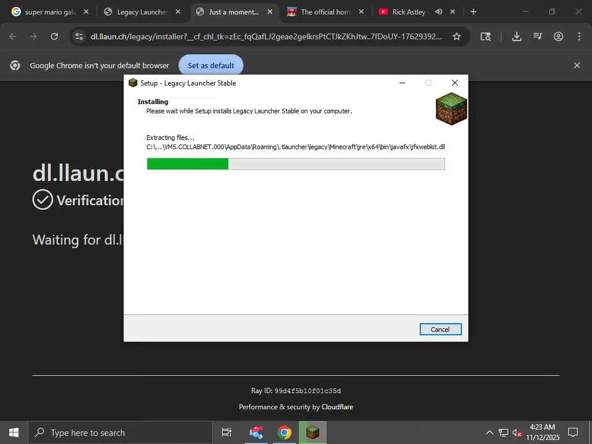Viewport: 592px width, 444px height.
Task: Open Task View
Action: (227, 432)
